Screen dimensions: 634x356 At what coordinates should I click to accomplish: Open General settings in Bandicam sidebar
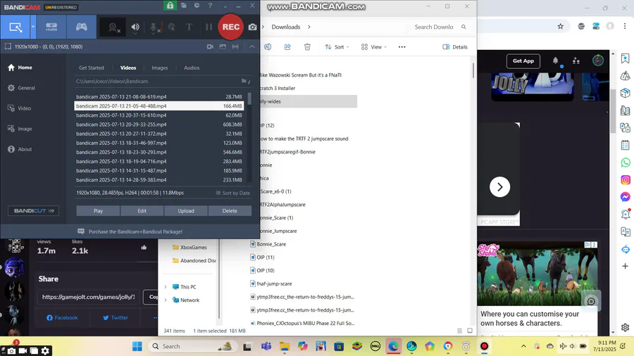coord(21,88)
